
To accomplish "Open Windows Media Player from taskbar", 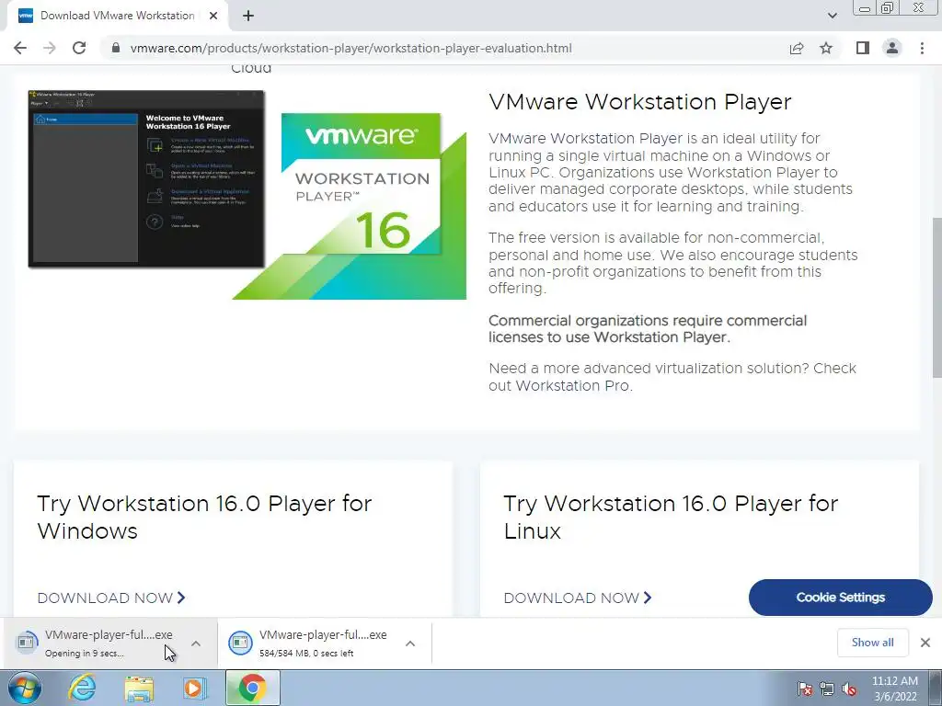I will pos(195,688).
